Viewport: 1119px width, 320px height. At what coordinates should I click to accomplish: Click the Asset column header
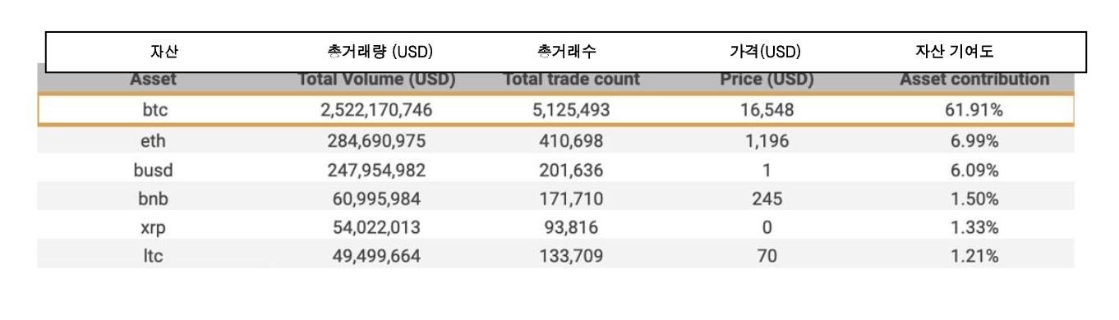pyautogui.click(x=153, y=80)
